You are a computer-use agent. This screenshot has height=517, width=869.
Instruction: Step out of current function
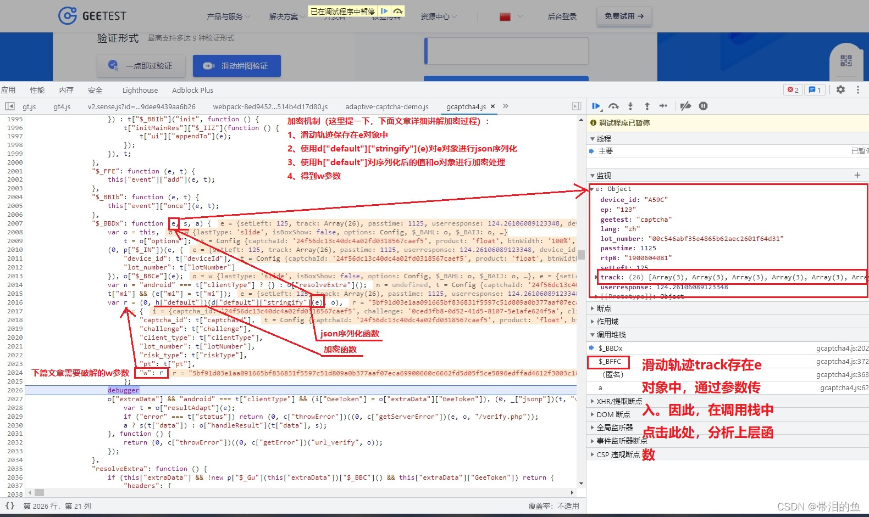[647, 106]
